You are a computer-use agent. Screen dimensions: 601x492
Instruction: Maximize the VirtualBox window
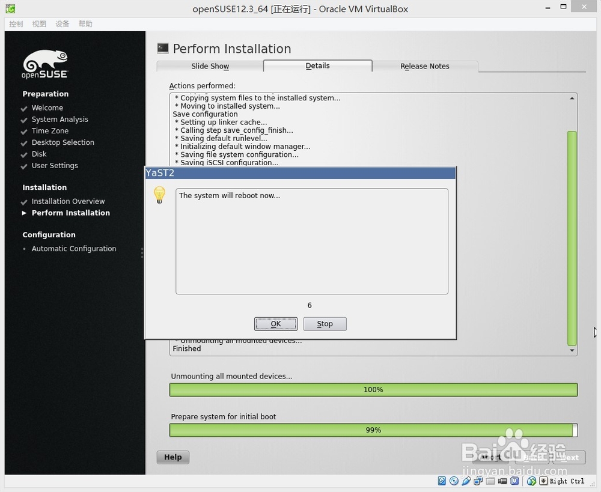coord(564,7)
